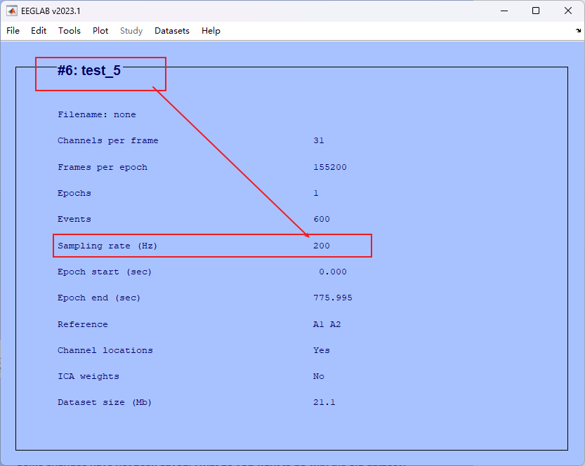Click the 'Sampling rate (Hz)' label

coord(107,246)
